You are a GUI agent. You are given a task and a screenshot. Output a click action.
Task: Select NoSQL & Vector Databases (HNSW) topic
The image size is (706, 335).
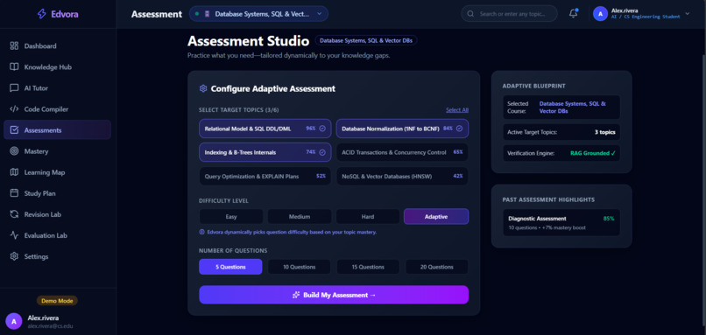point(402,177)
